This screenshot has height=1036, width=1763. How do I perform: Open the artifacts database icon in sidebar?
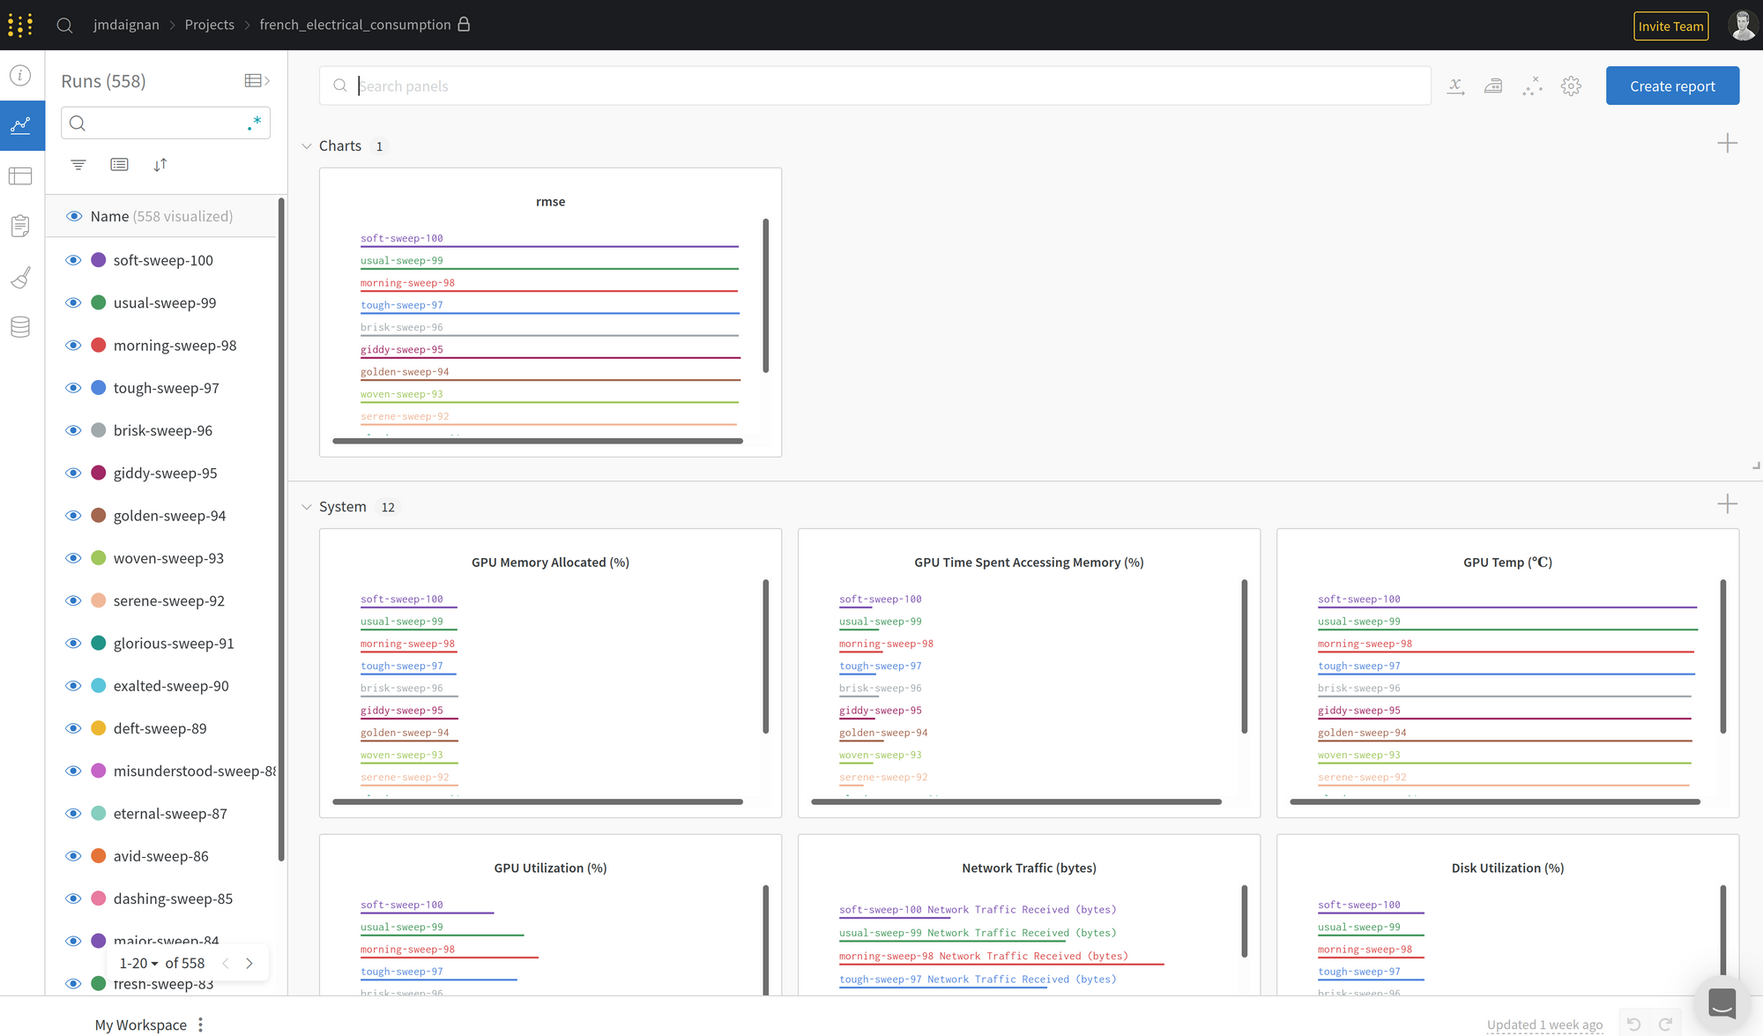(x=21, y=326)
